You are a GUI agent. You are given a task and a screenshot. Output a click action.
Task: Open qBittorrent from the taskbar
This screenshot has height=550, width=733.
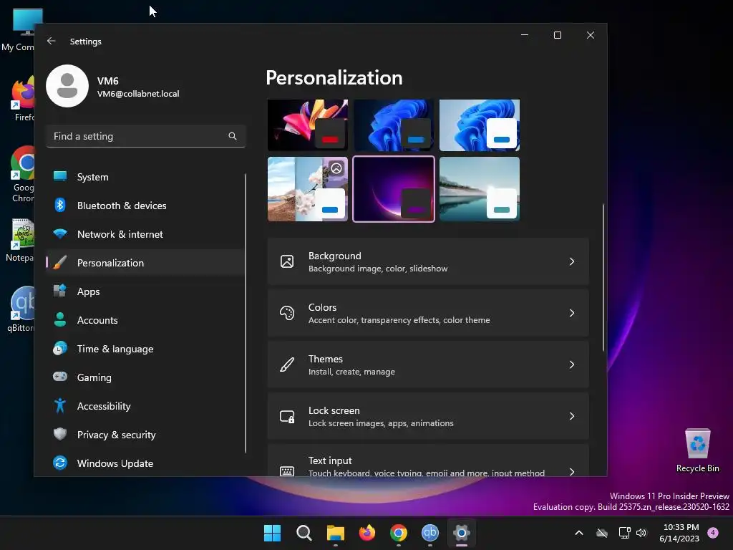tap(430, 533)
